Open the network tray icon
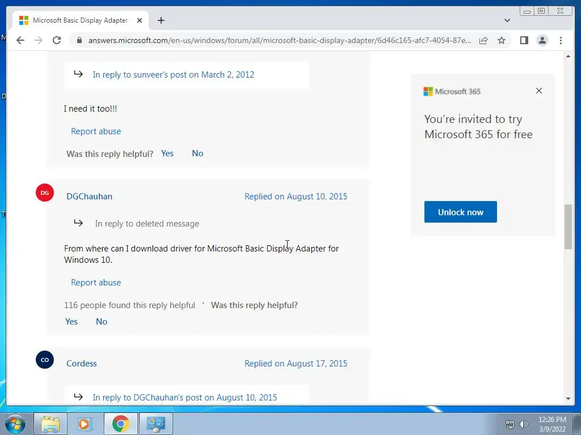Image resolution: width=581 pixels, height=435 pixels. (510, 424)
